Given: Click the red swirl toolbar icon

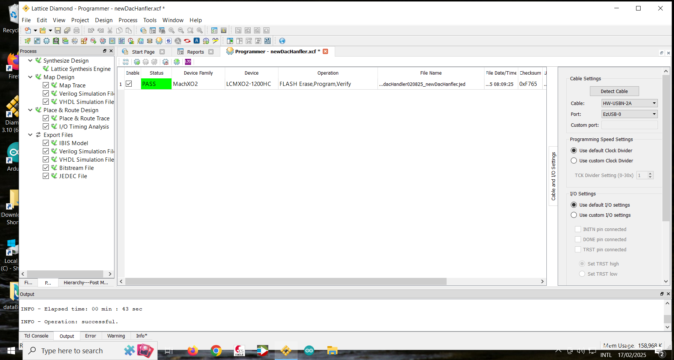Looking at the screenshot, I should coord(187,41).
